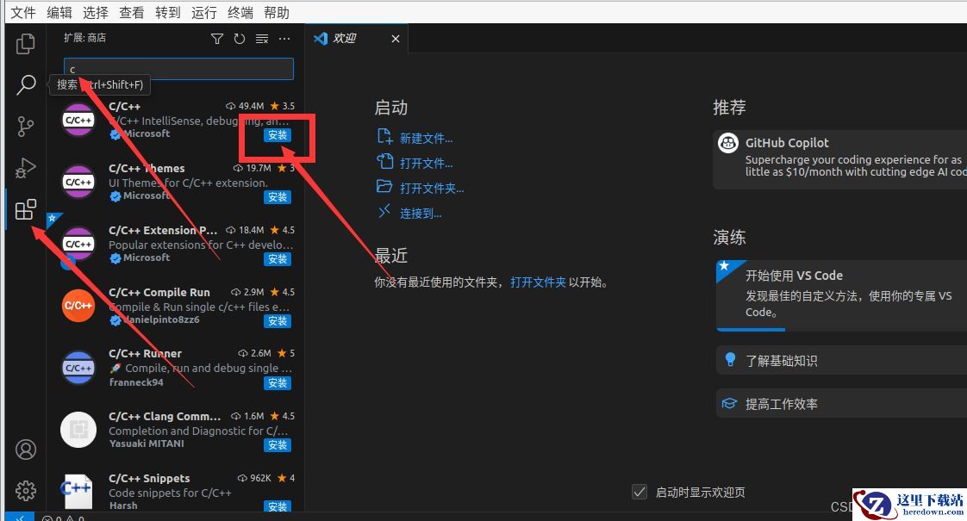Screen dimensions: 967x521
Task: Select the C/C++ Runner extension title
Action: (145, 353)
